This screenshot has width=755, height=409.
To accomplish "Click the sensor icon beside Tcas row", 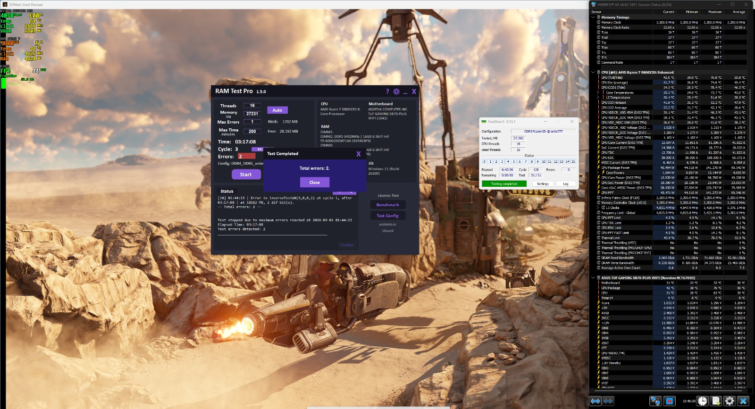I will (598, 33).
